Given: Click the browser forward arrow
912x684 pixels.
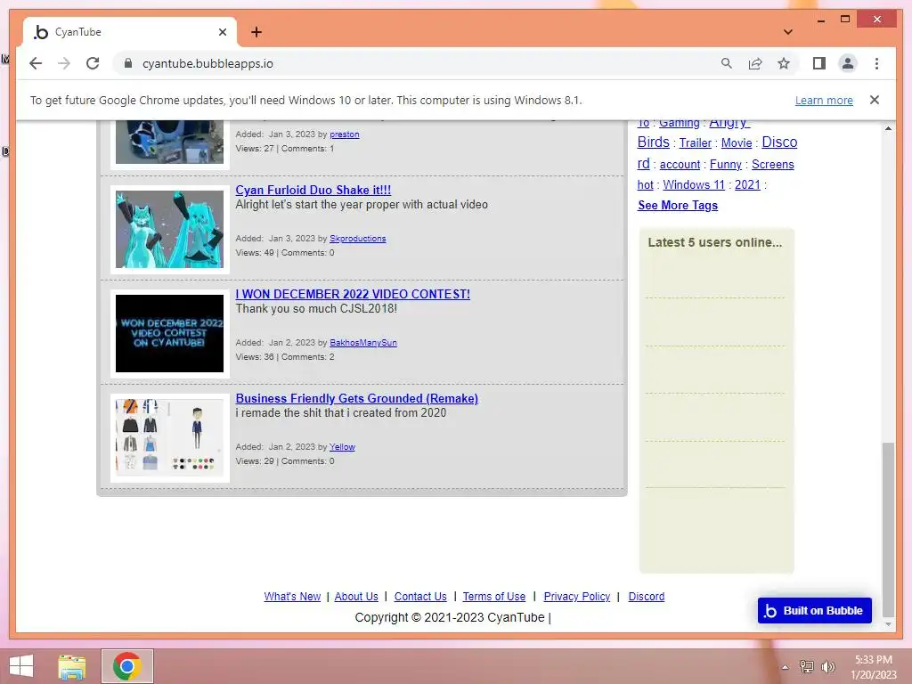Looking at the screenshot, I should (64, 63).
